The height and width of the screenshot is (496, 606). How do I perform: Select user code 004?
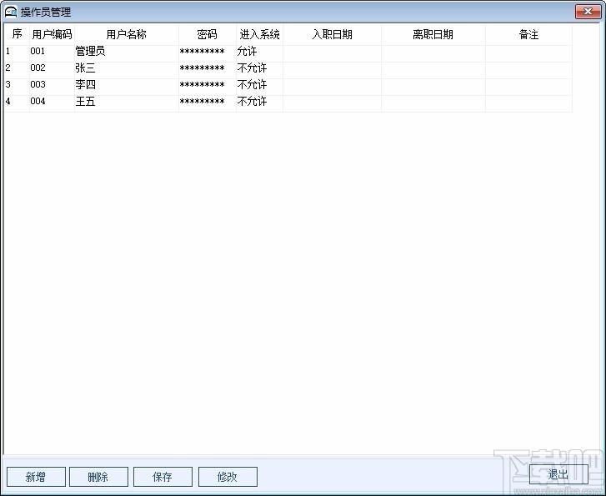(38, 101)
